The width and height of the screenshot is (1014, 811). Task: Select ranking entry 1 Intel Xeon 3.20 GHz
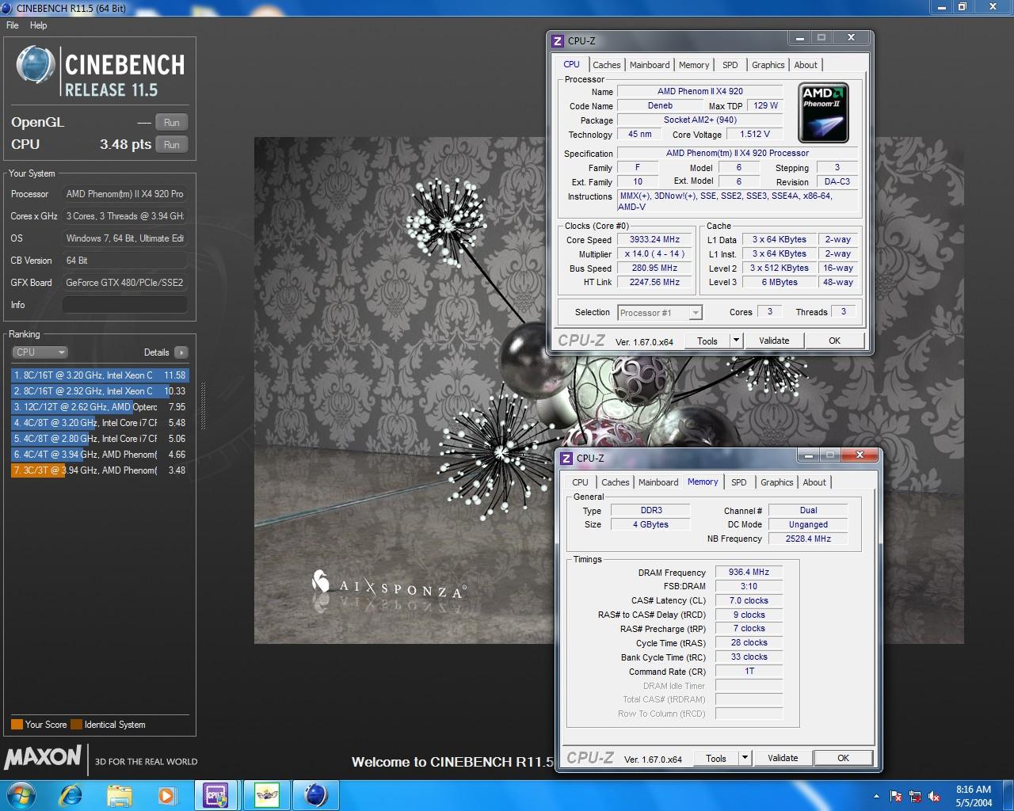(x=100, y=375)
